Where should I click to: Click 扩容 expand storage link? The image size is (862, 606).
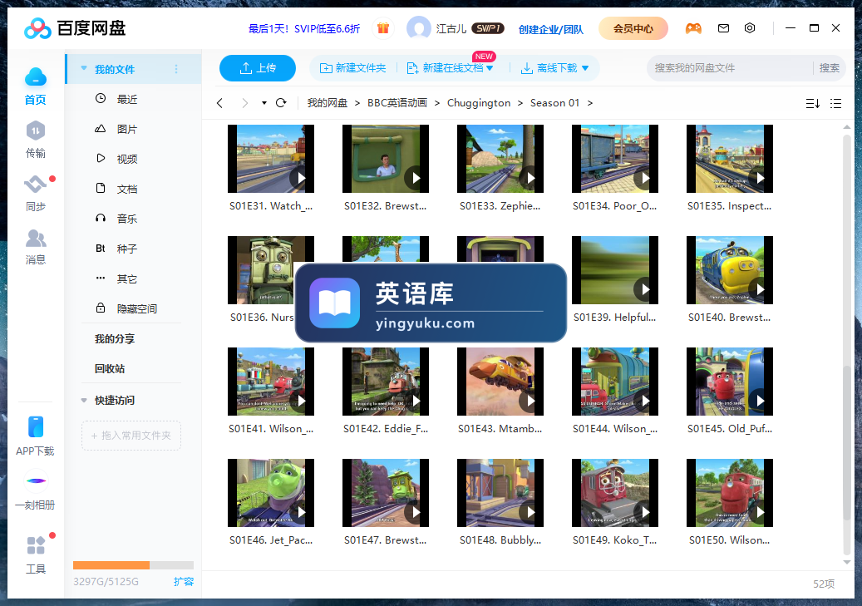(184, 581)
